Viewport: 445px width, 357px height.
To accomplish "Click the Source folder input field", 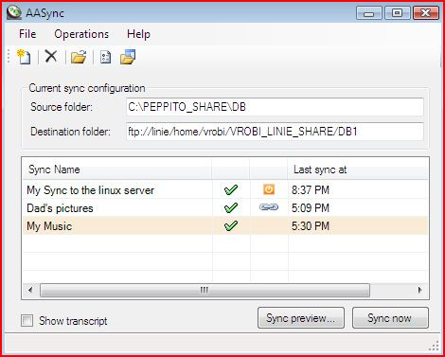I will tap(275, 107).
